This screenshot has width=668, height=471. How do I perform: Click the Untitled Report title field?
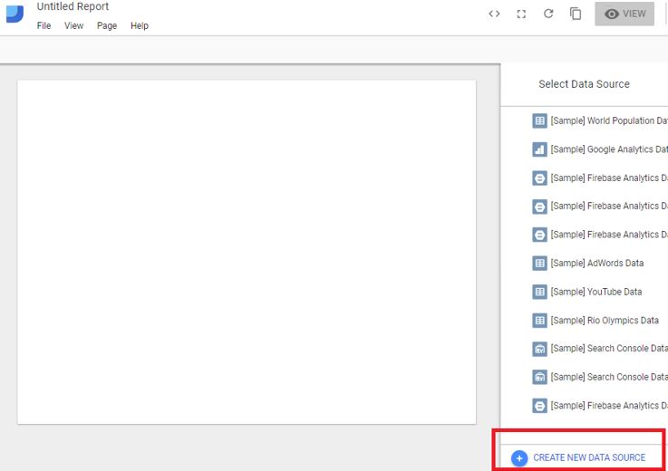[x=73, y=7]
